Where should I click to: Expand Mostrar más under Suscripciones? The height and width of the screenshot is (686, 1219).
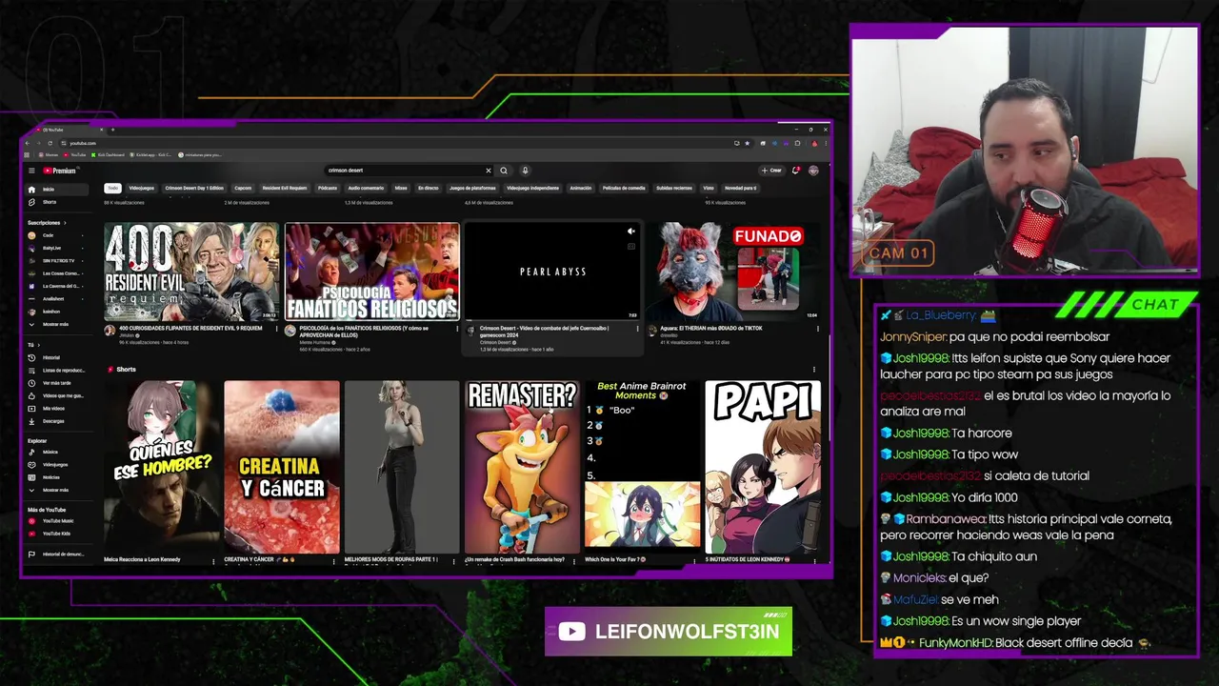57,324
